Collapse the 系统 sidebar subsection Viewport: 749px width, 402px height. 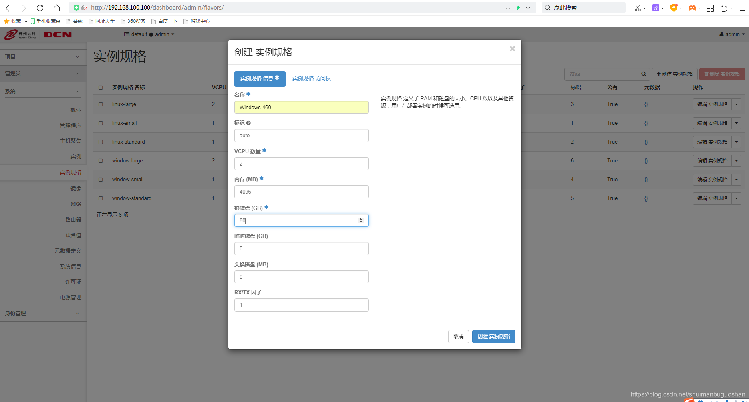pos(42,91)
